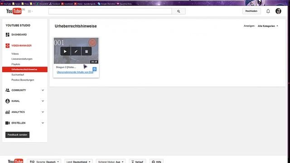Open the Livestream bookmark

point(68,4)
